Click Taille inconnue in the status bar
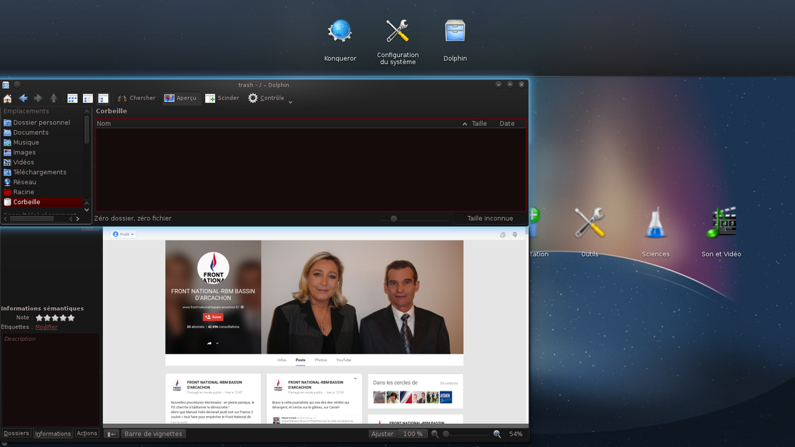 490,219
